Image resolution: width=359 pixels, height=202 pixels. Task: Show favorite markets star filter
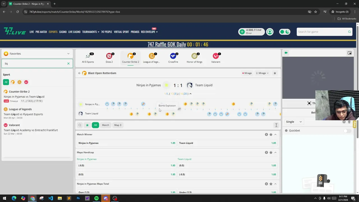click(87, 125)
